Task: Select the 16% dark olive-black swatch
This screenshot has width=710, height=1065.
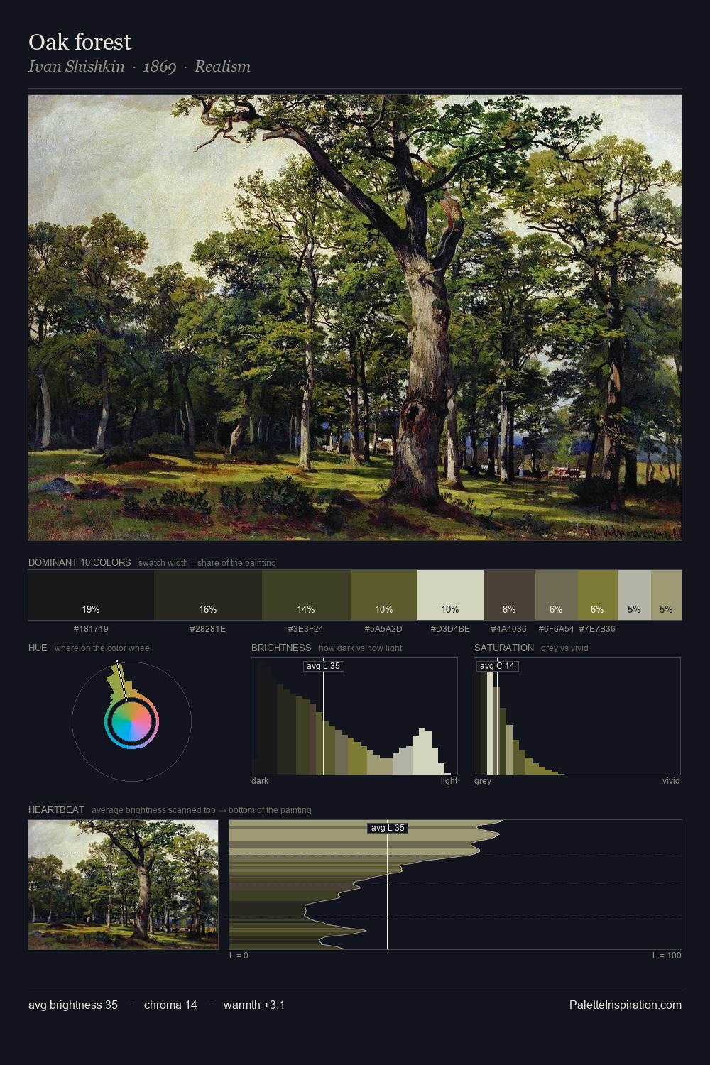Action: click(x=208, y=595)
